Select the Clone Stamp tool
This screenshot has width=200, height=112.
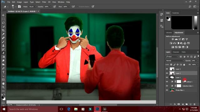pos(3,46)
